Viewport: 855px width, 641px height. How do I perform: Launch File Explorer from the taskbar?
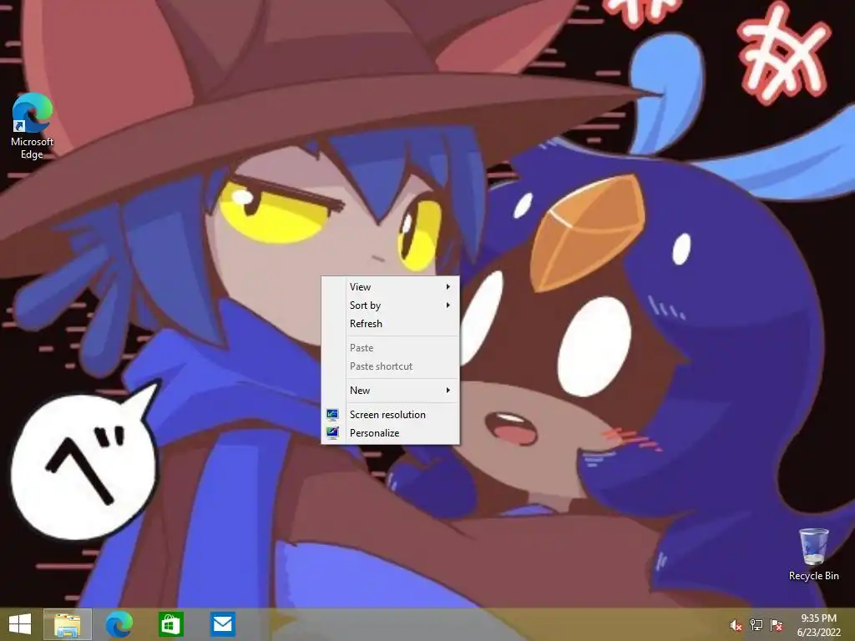pos(68,624)
